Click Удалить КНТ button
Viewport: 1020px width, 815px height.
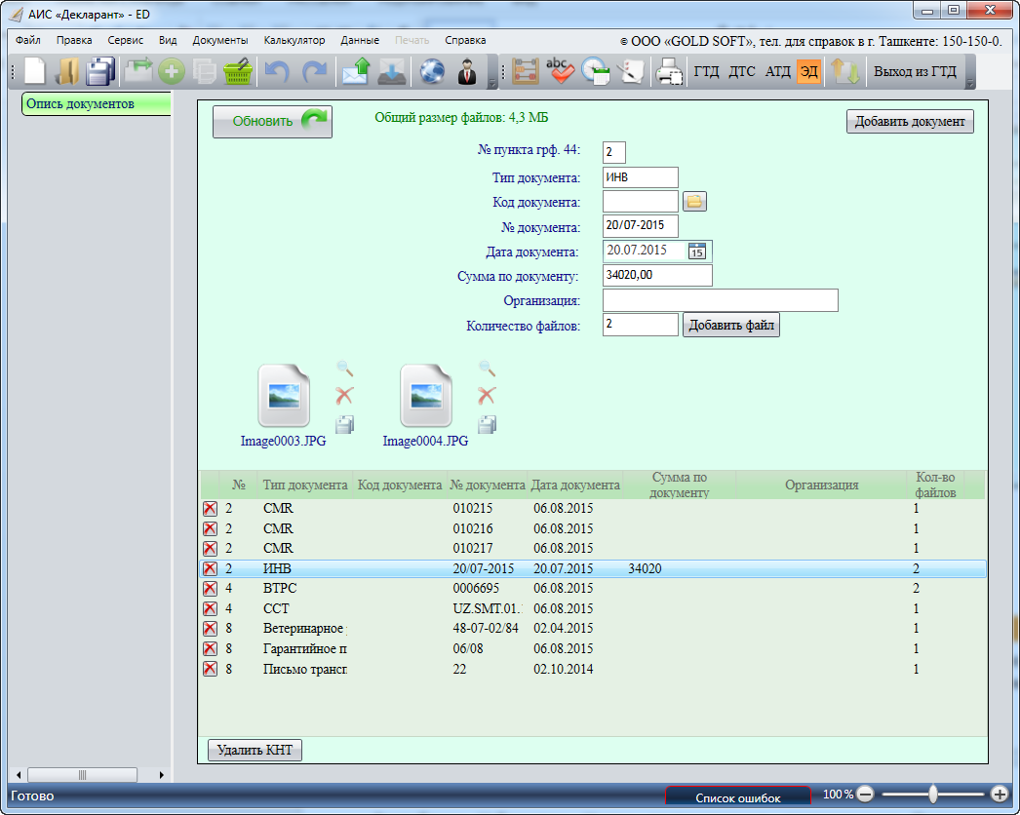(x=255, y=750)
